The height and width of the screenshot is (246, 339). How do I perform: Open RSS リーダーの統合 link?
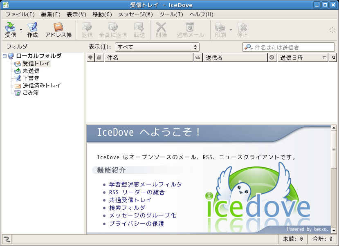pyautogui.click(x=137, y=192)
